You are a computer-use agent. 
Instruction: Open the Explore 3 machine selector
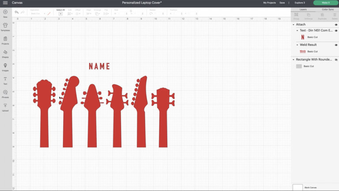coord(300,3)
